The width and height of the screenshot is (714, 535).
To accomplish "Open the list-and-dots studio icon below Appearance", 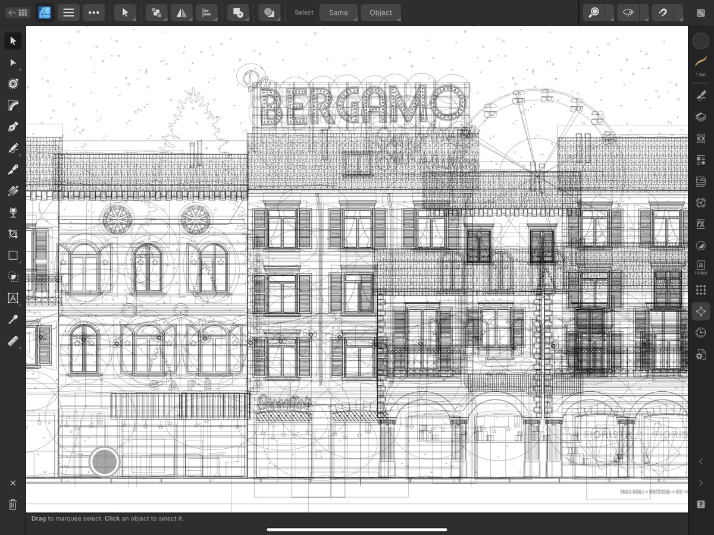I will pyautogui.click(x=701, y=160).
